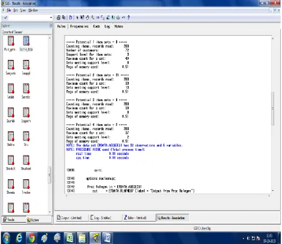
Task: Open the Edit menu
Action: (16, 10)
